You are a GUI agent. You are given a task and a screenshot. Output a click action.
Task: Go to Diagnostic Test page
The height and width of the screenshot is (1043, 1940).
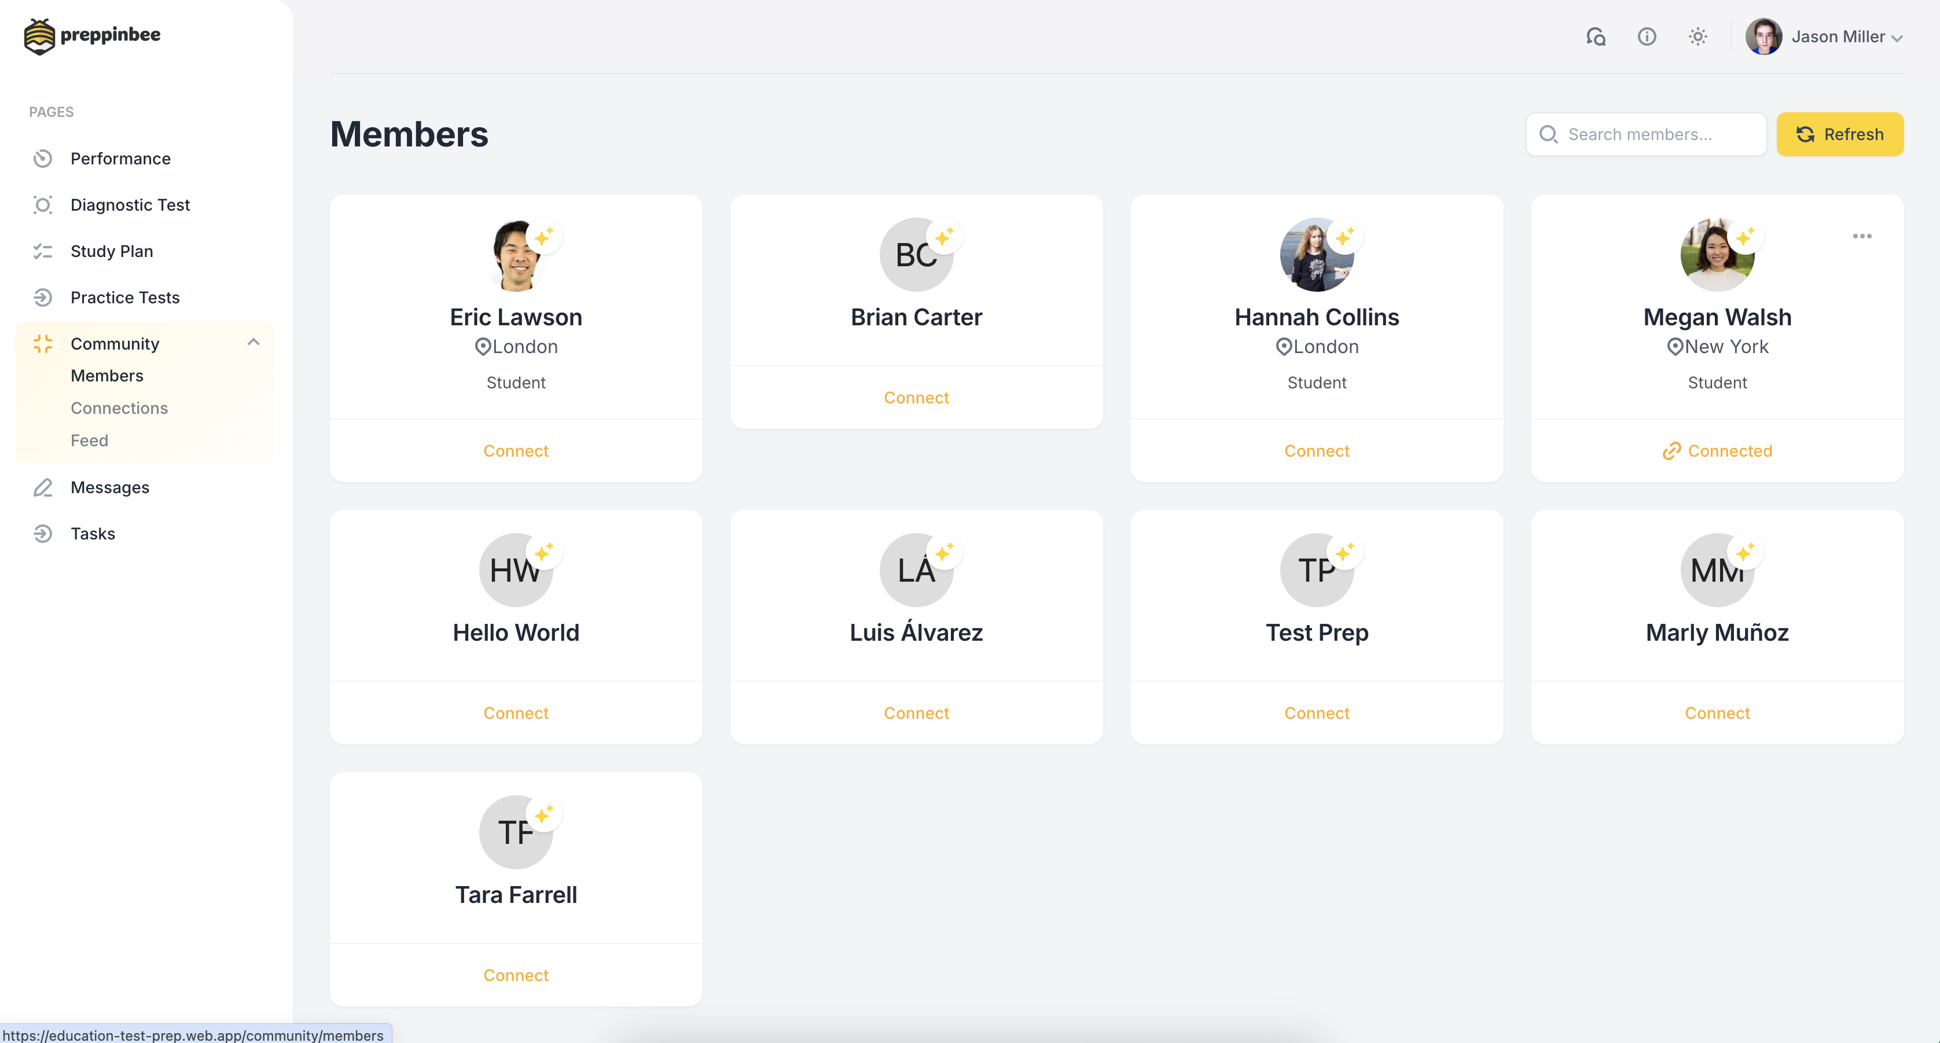click(x=130, y=205)
